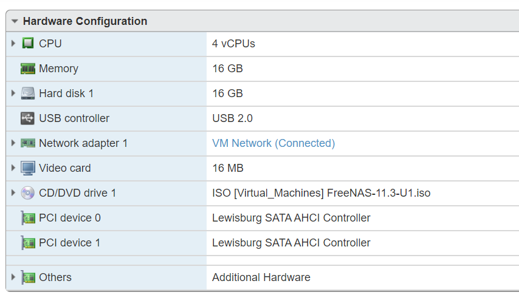519x295 pixels.
Task: Expand Network adapter 1 details
Action: point(13,143)
